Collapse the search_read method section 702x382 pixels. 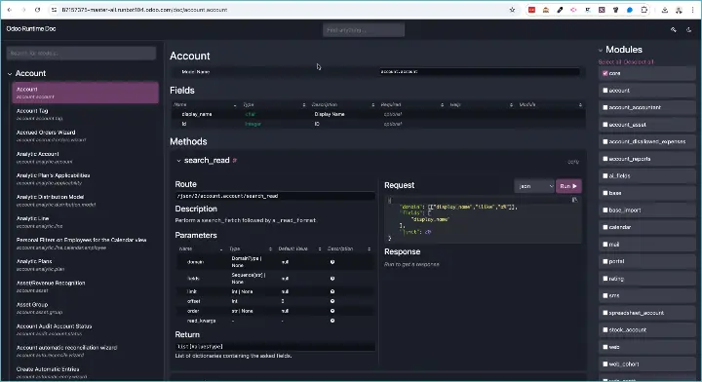[x=178, y=160]
